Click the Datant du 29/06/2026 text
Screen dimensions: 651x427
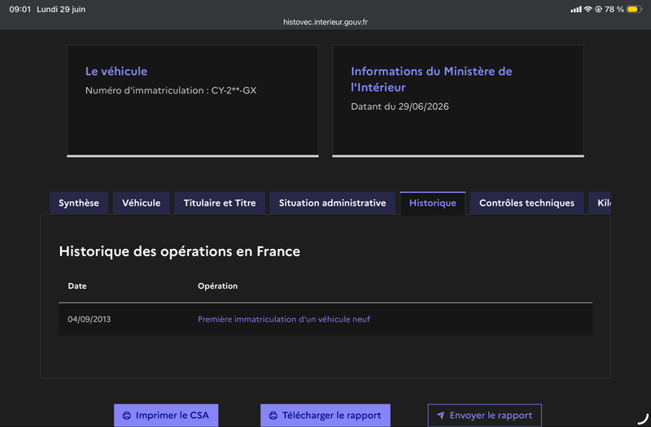(400, 107)
